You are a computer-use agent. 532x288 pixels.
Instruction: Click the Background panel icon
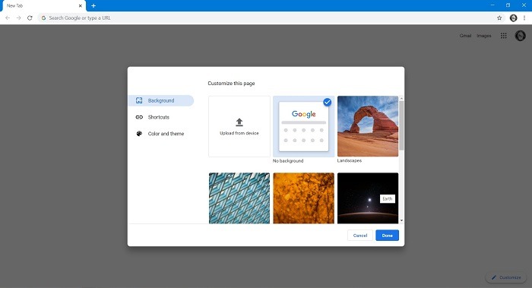pyautogui.click(x=139, y=100)
